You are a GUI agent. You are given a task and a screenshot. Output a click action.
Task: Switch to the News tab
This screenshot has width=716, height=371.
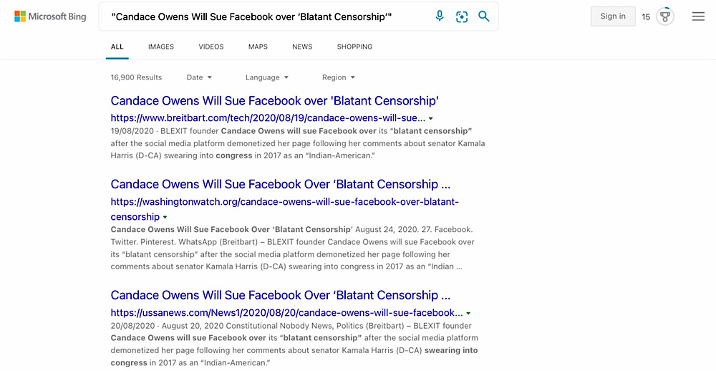(x=302, y=47)
